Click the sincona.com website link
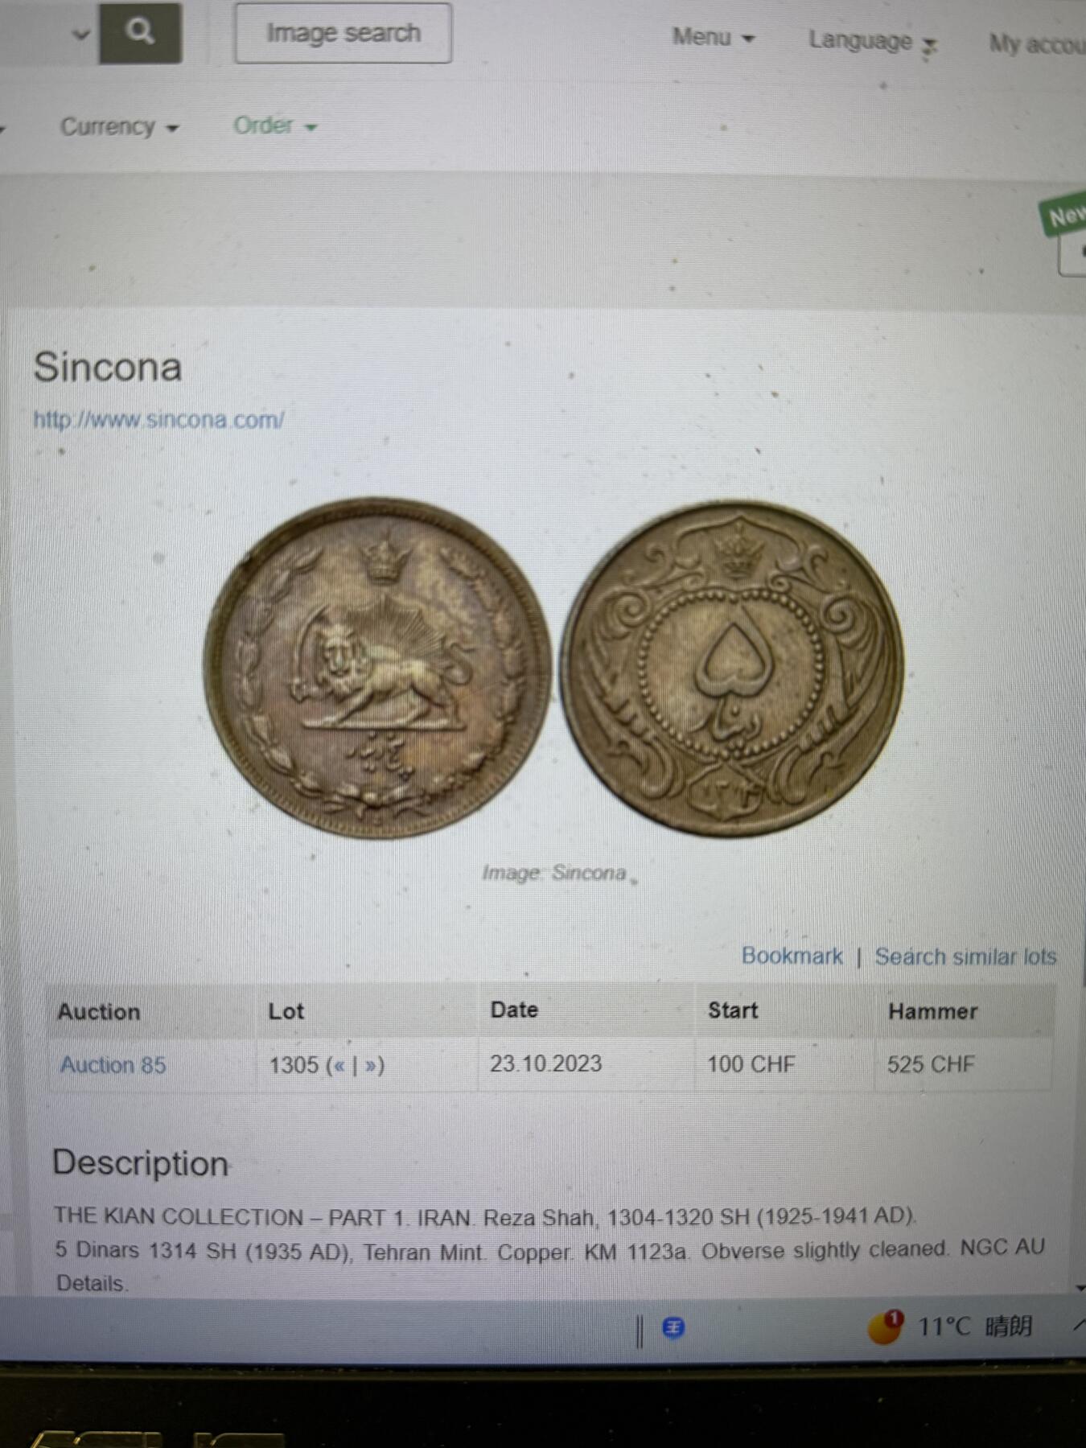Screen dimensions: 1086x1448 [158, 420]
